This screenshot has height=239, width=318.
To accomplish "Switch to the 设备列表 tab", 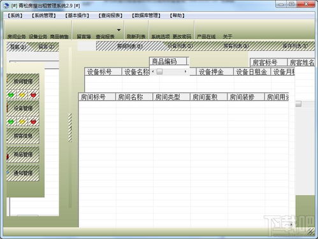I will click(x=180, y=45).
